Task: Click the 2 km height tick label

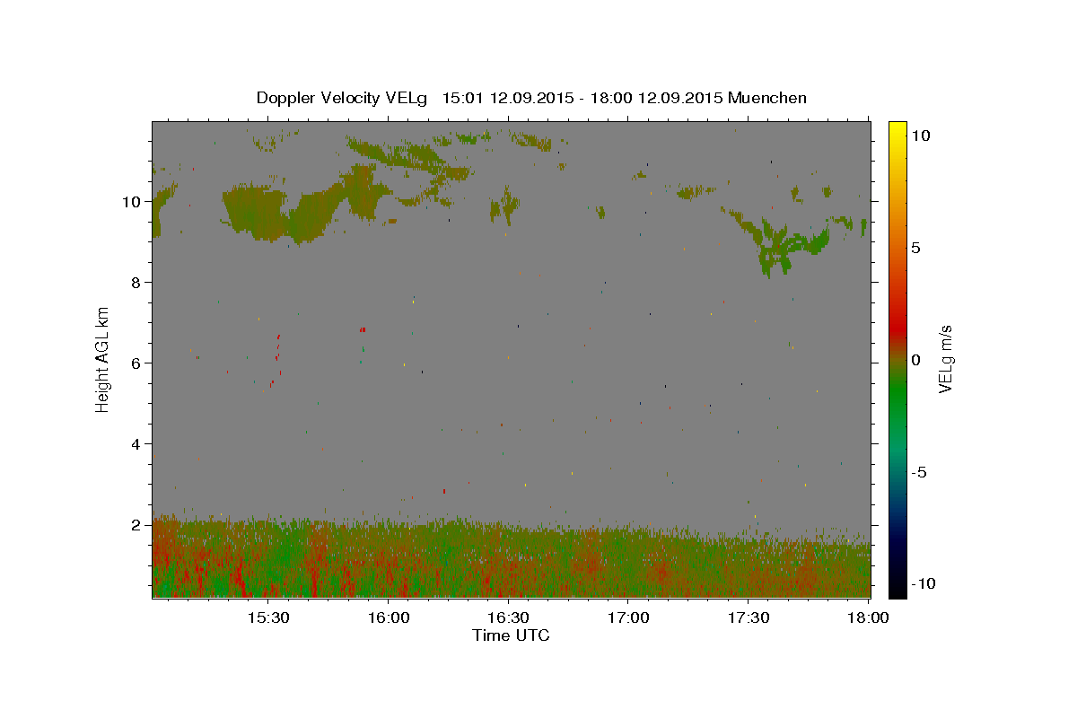Action: 136,525
